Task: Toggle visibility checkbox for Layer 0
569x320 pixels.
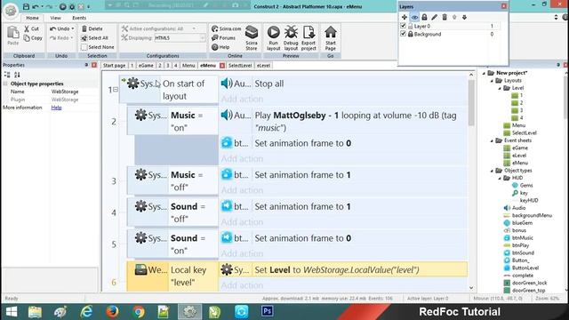Action: coord(403,26)
